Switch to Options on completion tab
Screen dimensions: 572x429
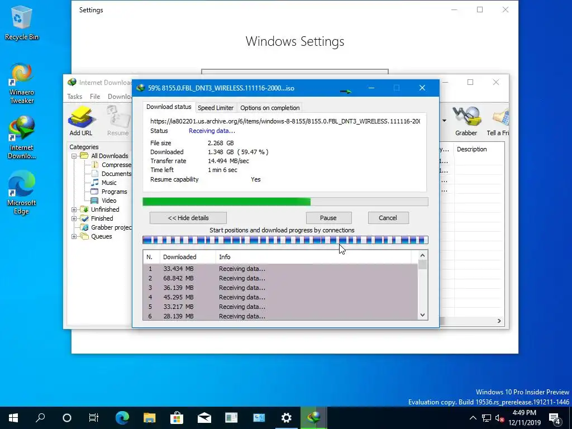(x=270, y=108)
